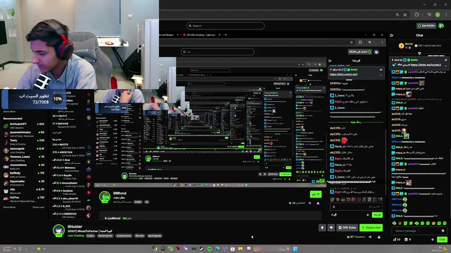Open File Explorer from the taskbar
Screen dimensions: 451x253
(240, 249)
